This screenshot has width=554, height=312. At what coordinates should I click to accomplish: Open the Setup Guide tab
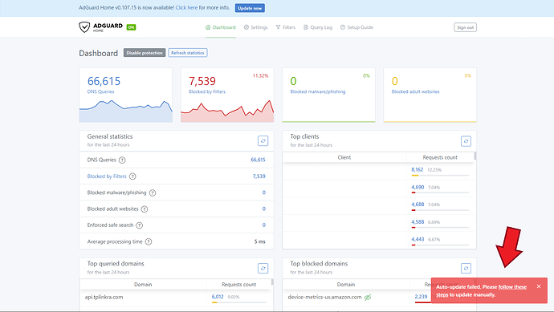coord(356,27)
